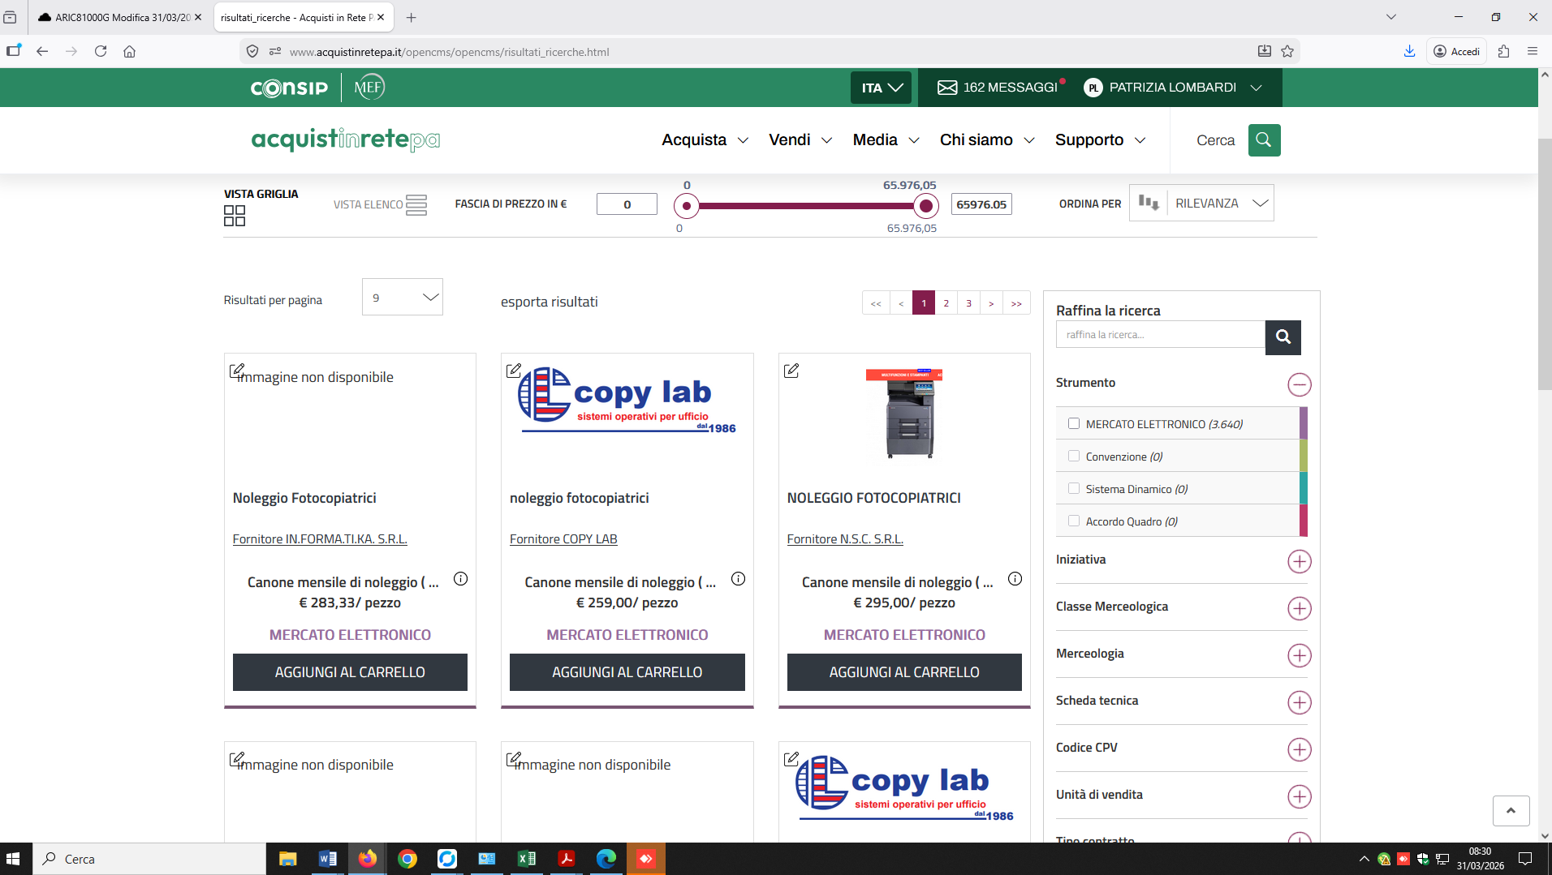Viewport: 1552px width, 875px height.
Task: Expand the Classe Merceologica filter section
Action: (1299, 608)
